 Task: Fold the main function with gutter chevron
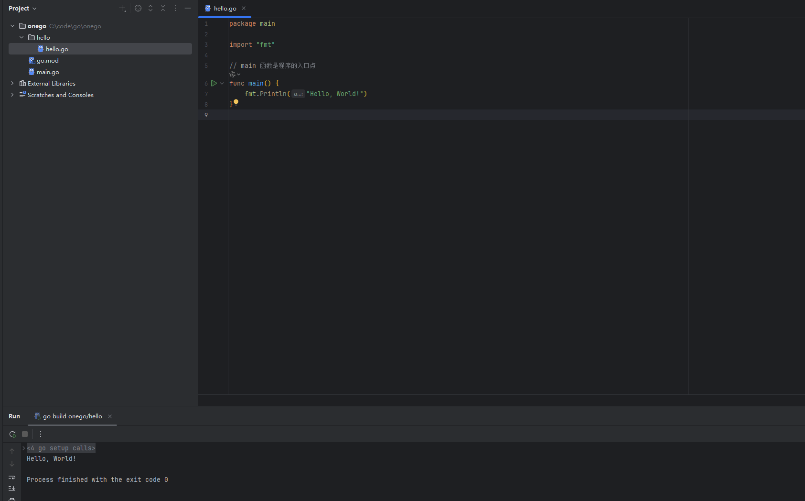click(x=222, y=83)
